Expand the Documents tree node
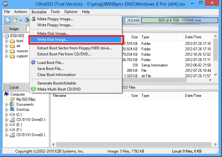 [6, 104]
